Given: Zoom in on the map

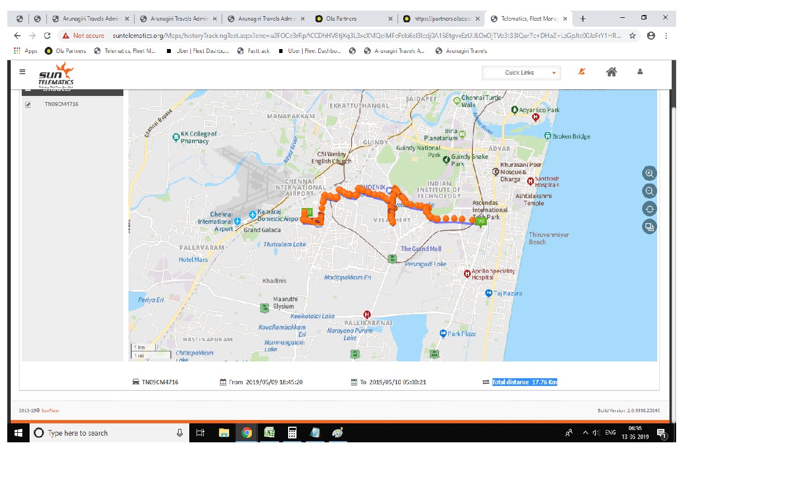Looking at the screenshot, I should pos(649,173).
